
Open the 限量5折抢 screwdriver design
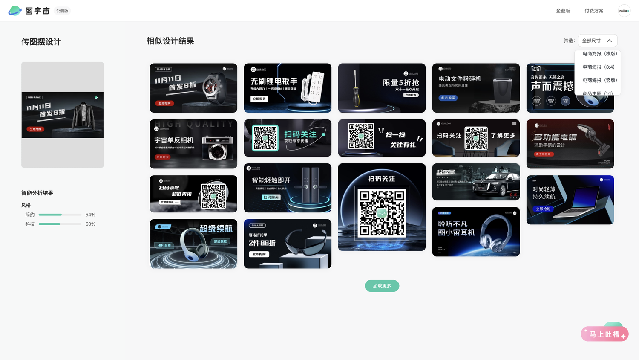pyautogui.click(x=382, y=88)
